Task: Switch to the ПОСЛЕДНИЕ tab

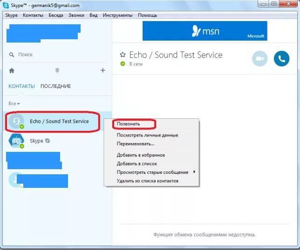Action: (56, 86)
